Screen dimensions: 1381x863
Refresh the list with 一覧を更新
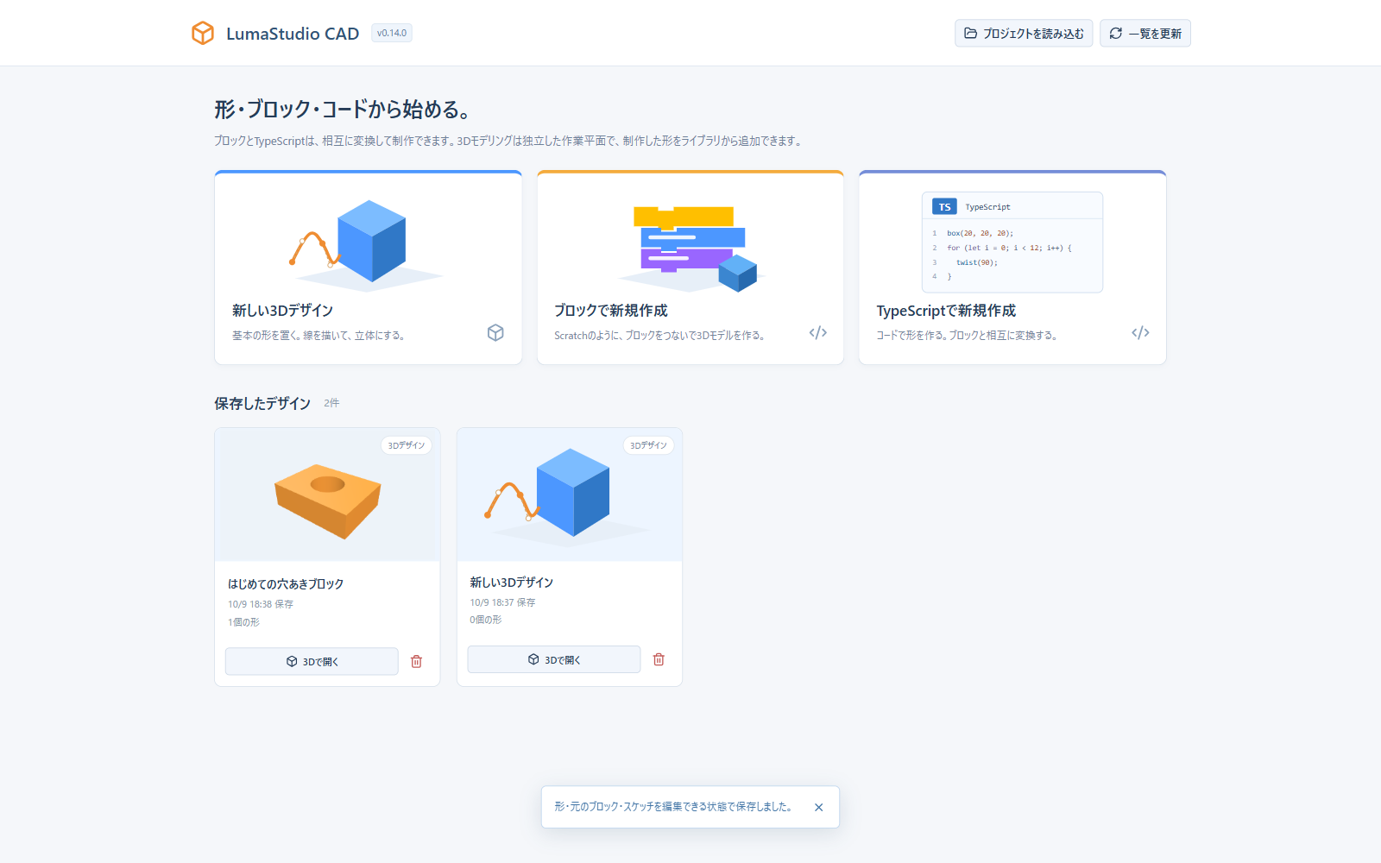[x=1145, y=34]
